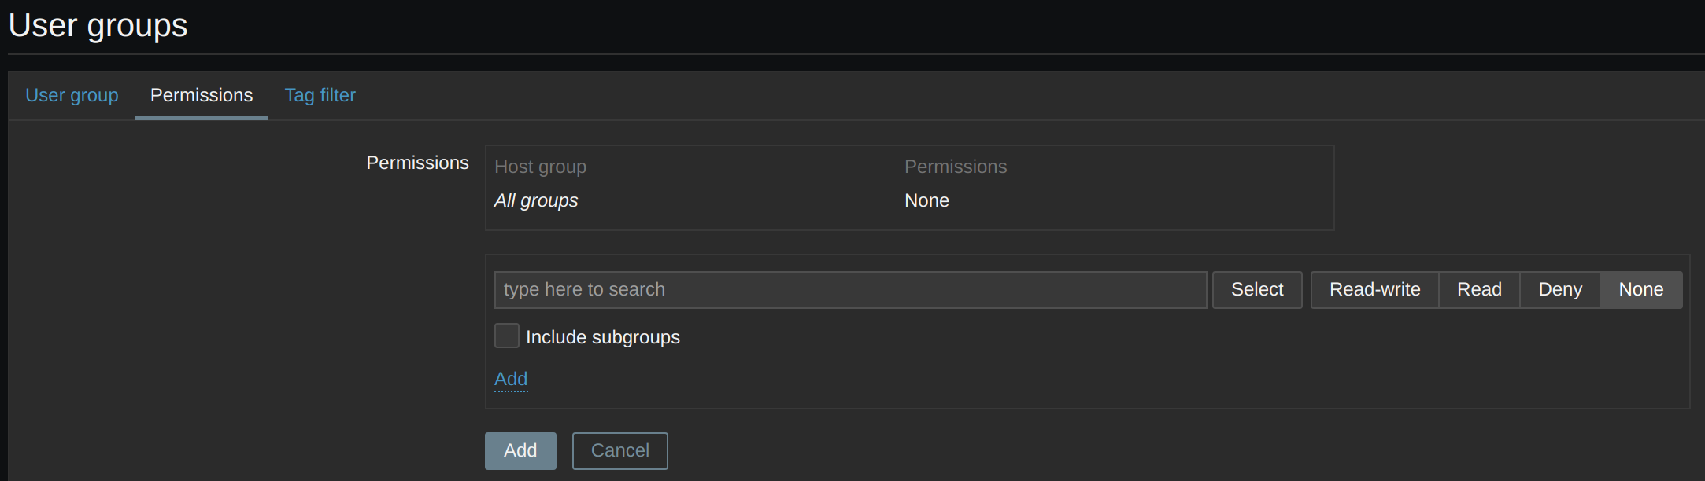Click the Permissions field label left of table

[x=417, y=163]
